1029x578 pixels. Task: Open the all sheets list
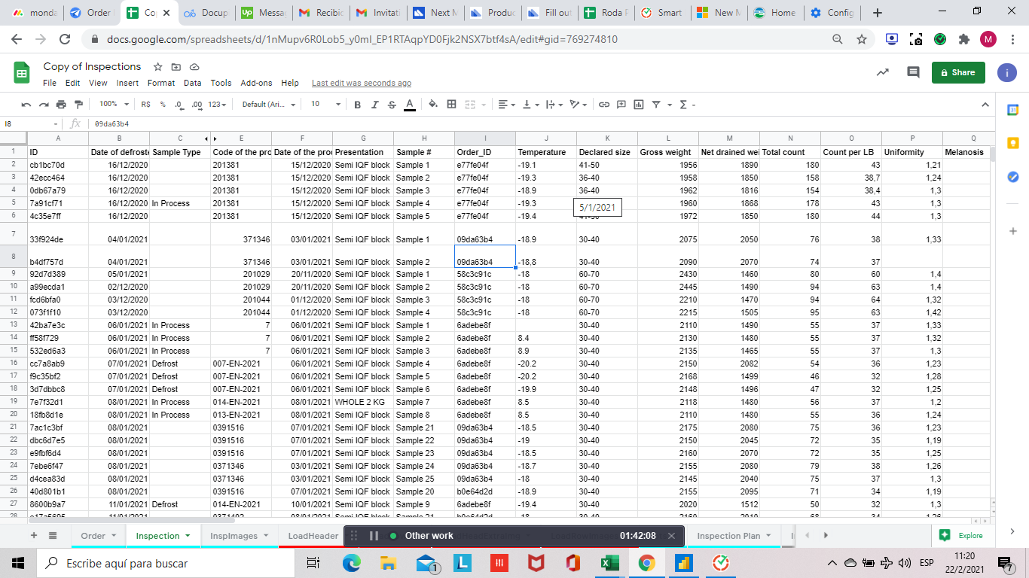pos(53,535)
